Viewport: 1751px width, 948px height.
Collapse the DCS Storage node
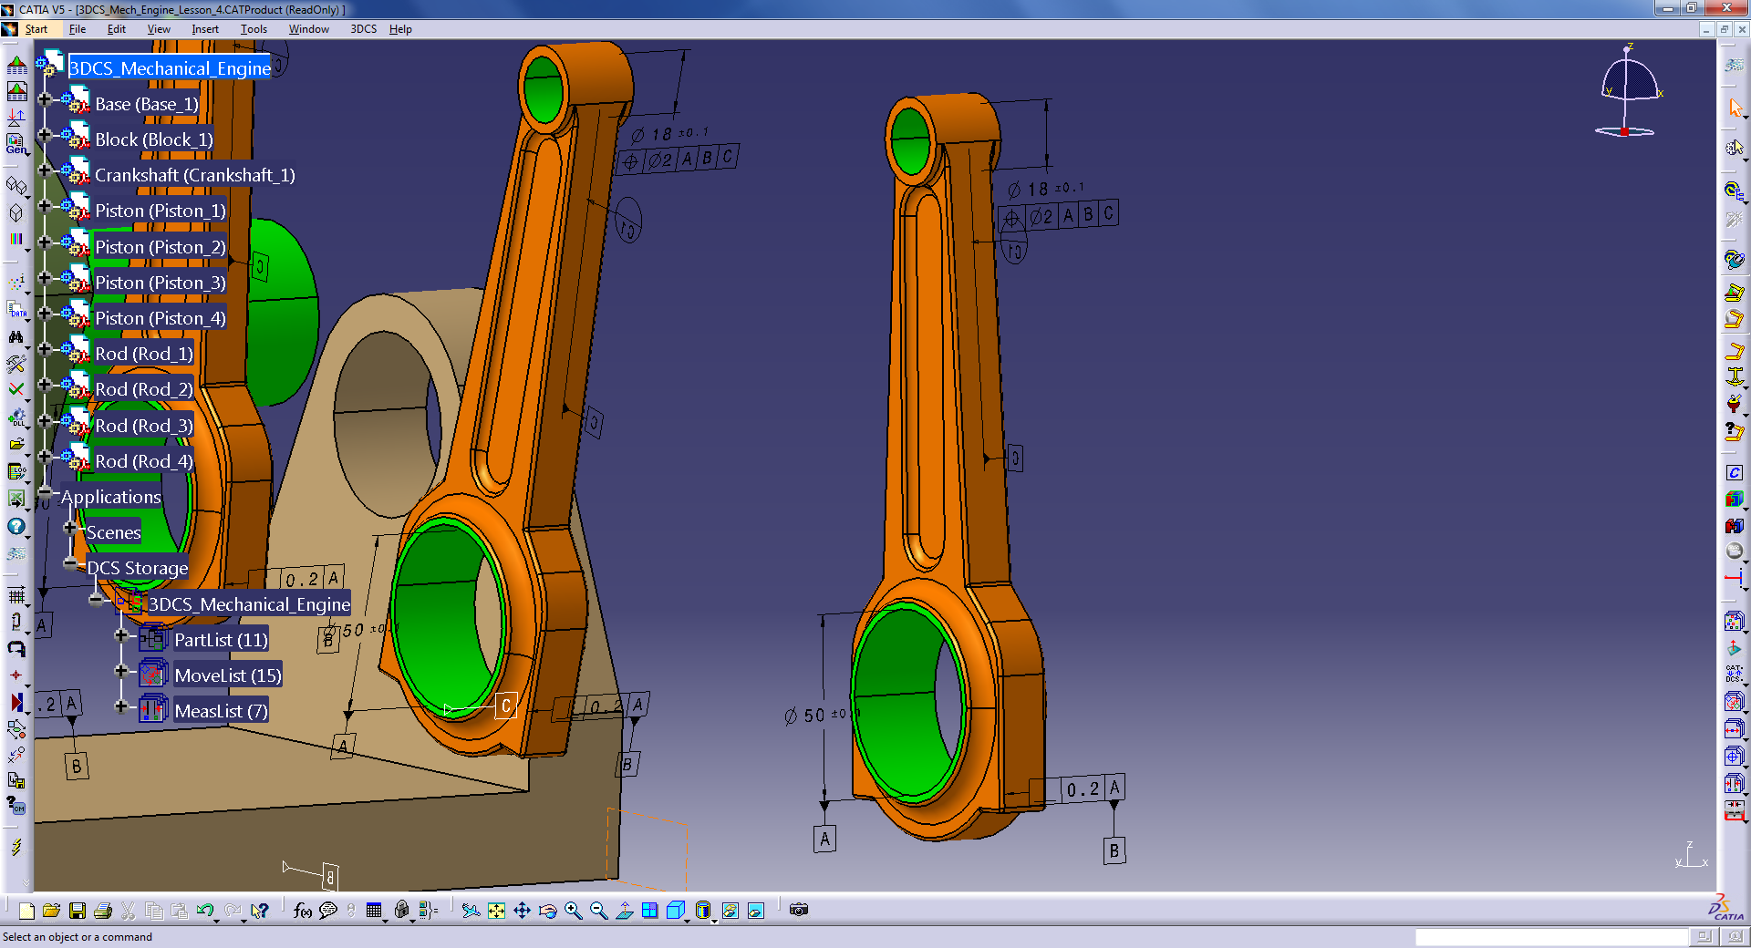click(69, 563)
